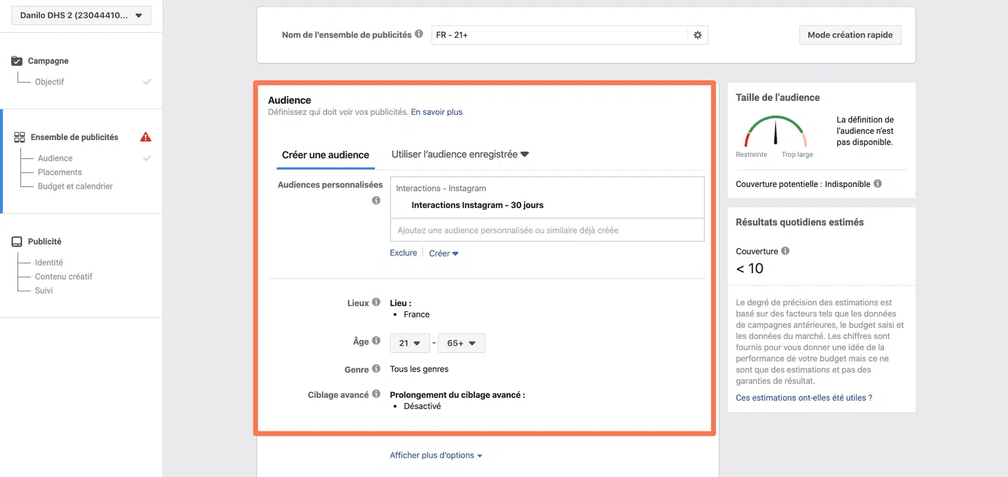Expand the Créer audience dropdown
Screen dimensions: 1008x477
pos(444,254)
